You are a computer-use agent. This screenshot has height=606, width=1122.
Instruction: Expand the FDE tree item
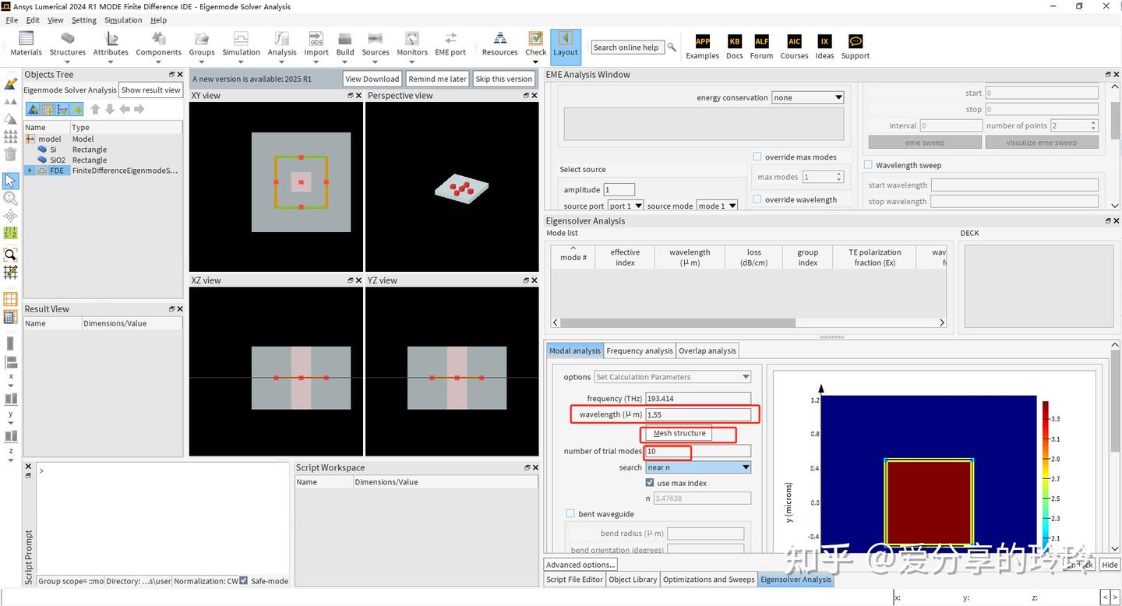point(30,171)
